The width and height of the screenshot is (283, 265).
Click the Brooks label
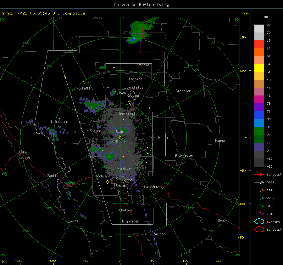pos(224,221)
